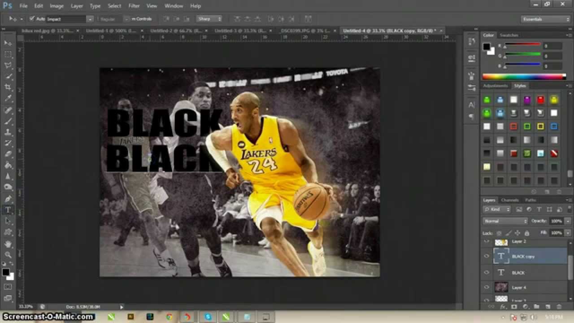The height and width of the screenshot is (323, 574).
Task: Open the blend mode Normal dropdown
Action: (x=505, y=221)
